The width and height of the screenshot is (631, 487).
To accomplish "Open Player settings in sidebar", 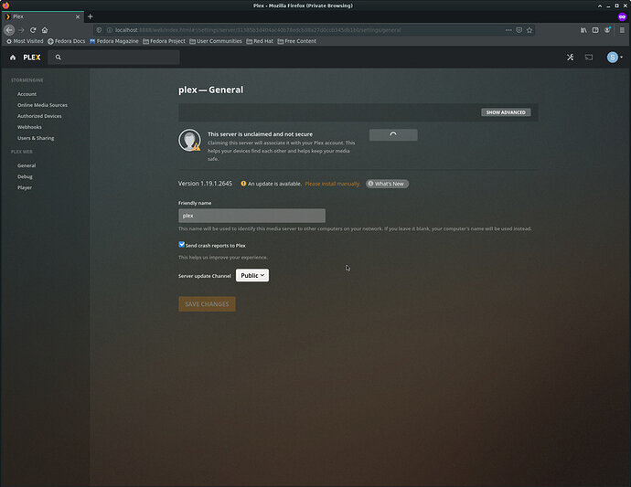I will click(x=25, y=188).
